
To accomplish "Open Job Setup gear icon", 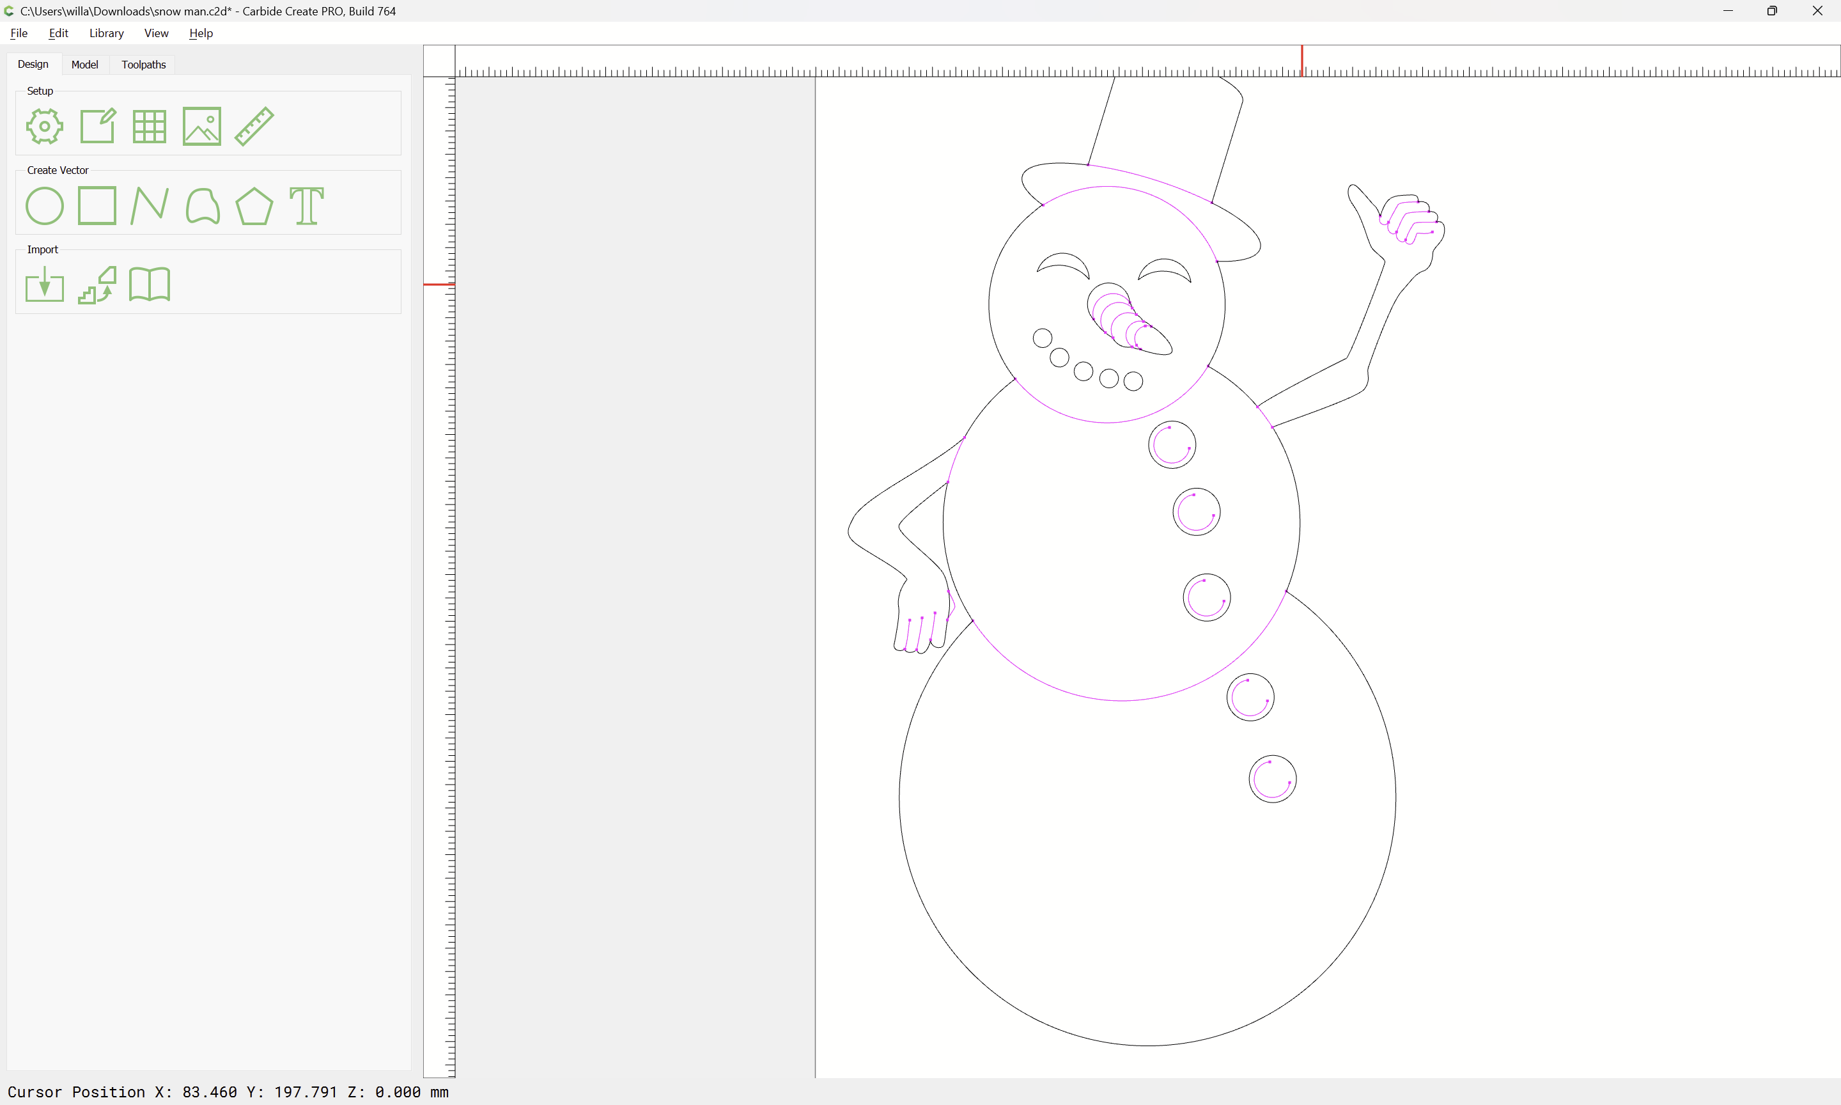I will [x=45, y=127].
